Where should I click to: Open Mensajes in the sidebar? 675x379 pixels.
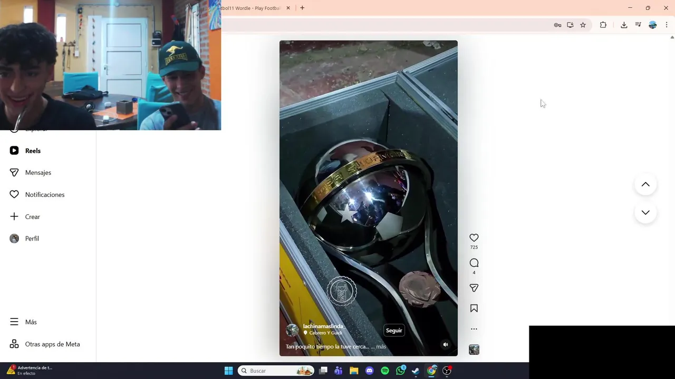[x=38, y=173]
